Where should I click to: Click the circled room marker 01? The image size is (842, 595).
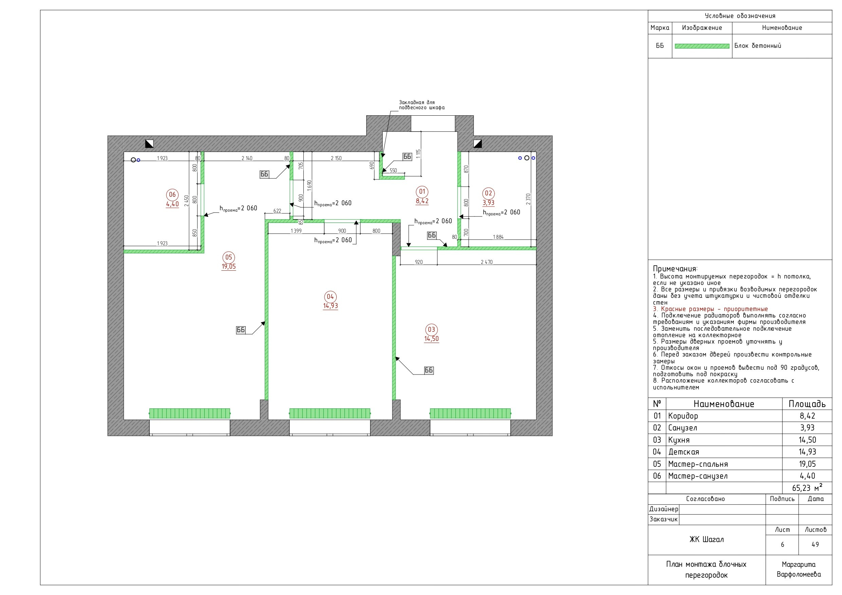click(x=422, y=191)
